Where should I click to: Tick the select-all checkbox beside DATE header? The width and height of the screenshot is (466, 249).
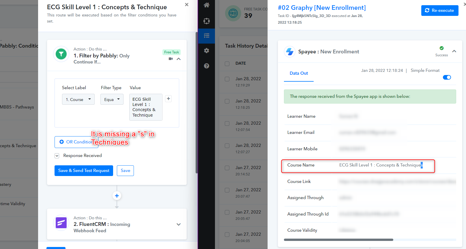coord(227,63)
